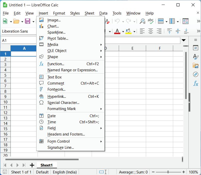Click the sidebar settings hamburger icon
Screen dimensions: 201x175
click(x=196, y=40)
